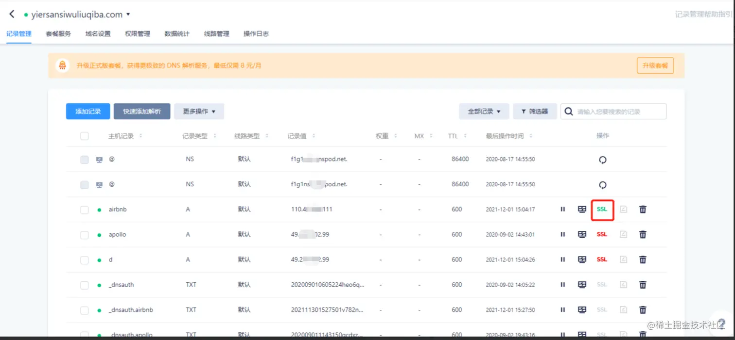Sort by 权重 column arrows
The width and height of the screenshot is (735, 340).
(x=396, y=136)
